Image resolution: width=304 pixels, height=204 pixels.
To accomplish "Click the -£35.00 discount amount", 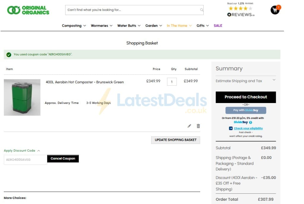I will click(268, 178).
